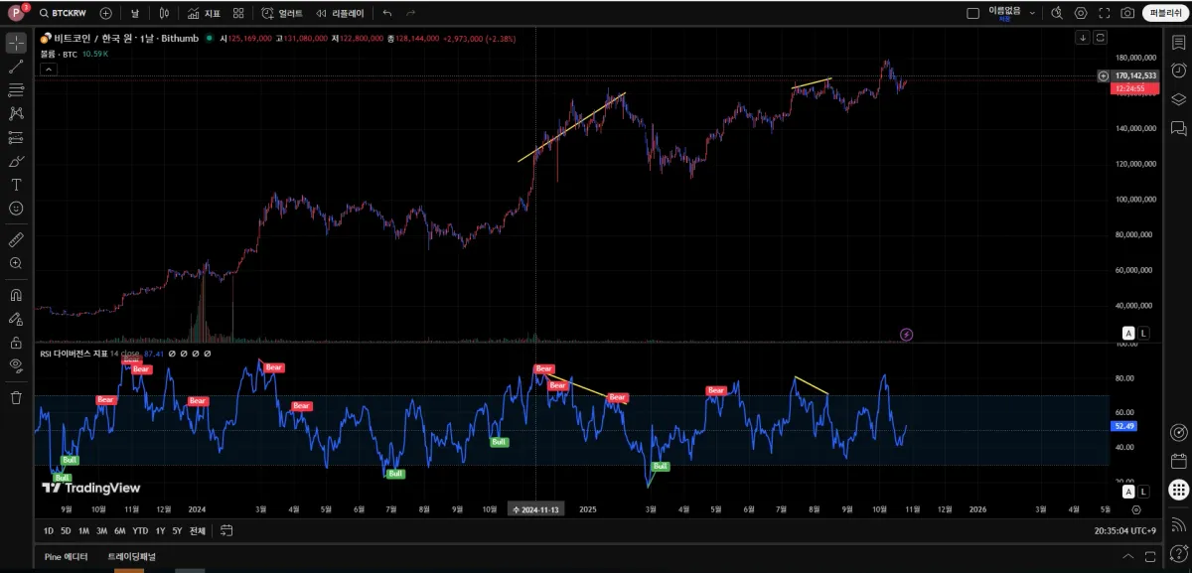1192x573 pixels.
Task: Set the chart range to 1Y
Action: [x=160, y=530]
